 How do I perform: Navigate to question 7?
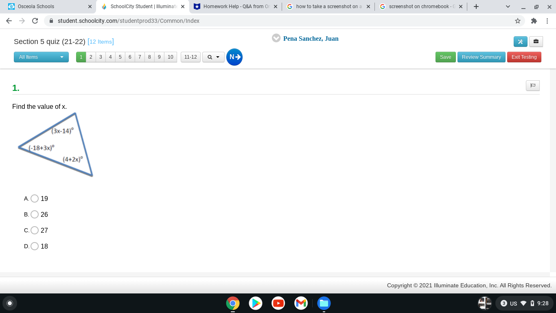[140, 57]
